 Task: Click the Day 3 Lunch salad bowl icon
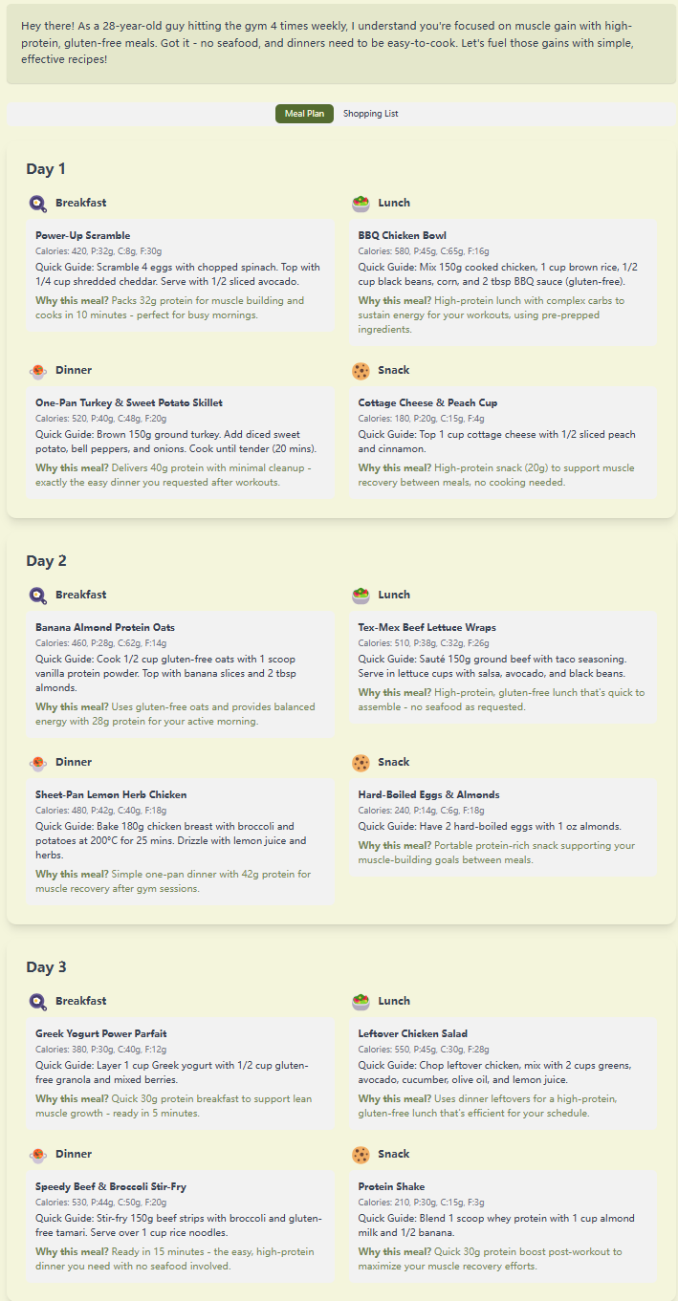coord(361,1002)
